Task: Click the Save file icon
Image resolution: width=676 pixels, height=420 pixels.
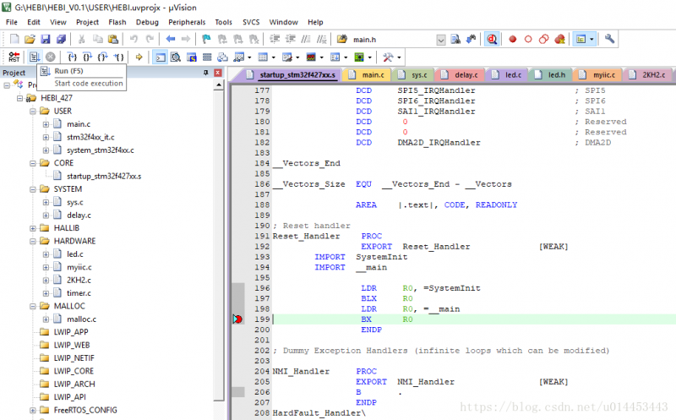Action: (x=46, y=39)
